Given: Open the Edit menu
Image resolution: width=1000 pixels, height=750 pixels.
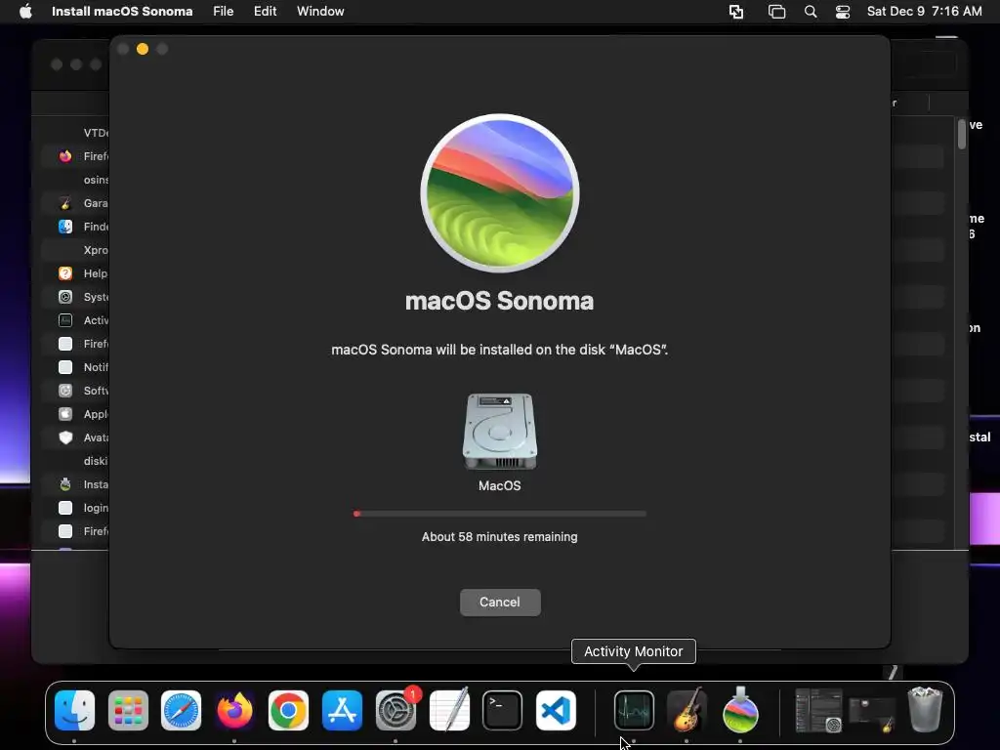Looking at the screenshot, I should tap(265, 12).
